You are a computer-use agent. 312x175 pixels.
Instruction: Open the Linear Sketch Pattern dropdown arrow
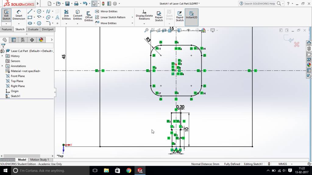[x=132, y=17]
